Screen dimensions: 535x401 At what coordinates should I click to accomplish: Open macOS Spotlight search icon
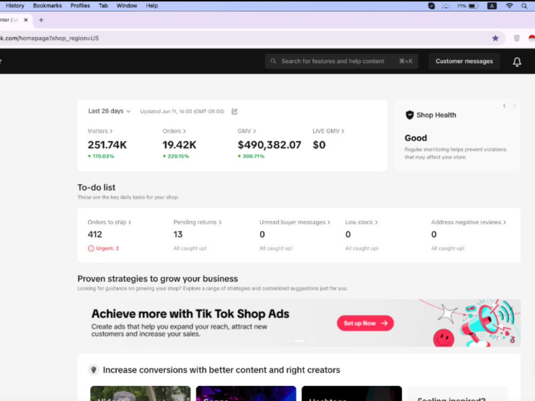click(x=524, y=6)
